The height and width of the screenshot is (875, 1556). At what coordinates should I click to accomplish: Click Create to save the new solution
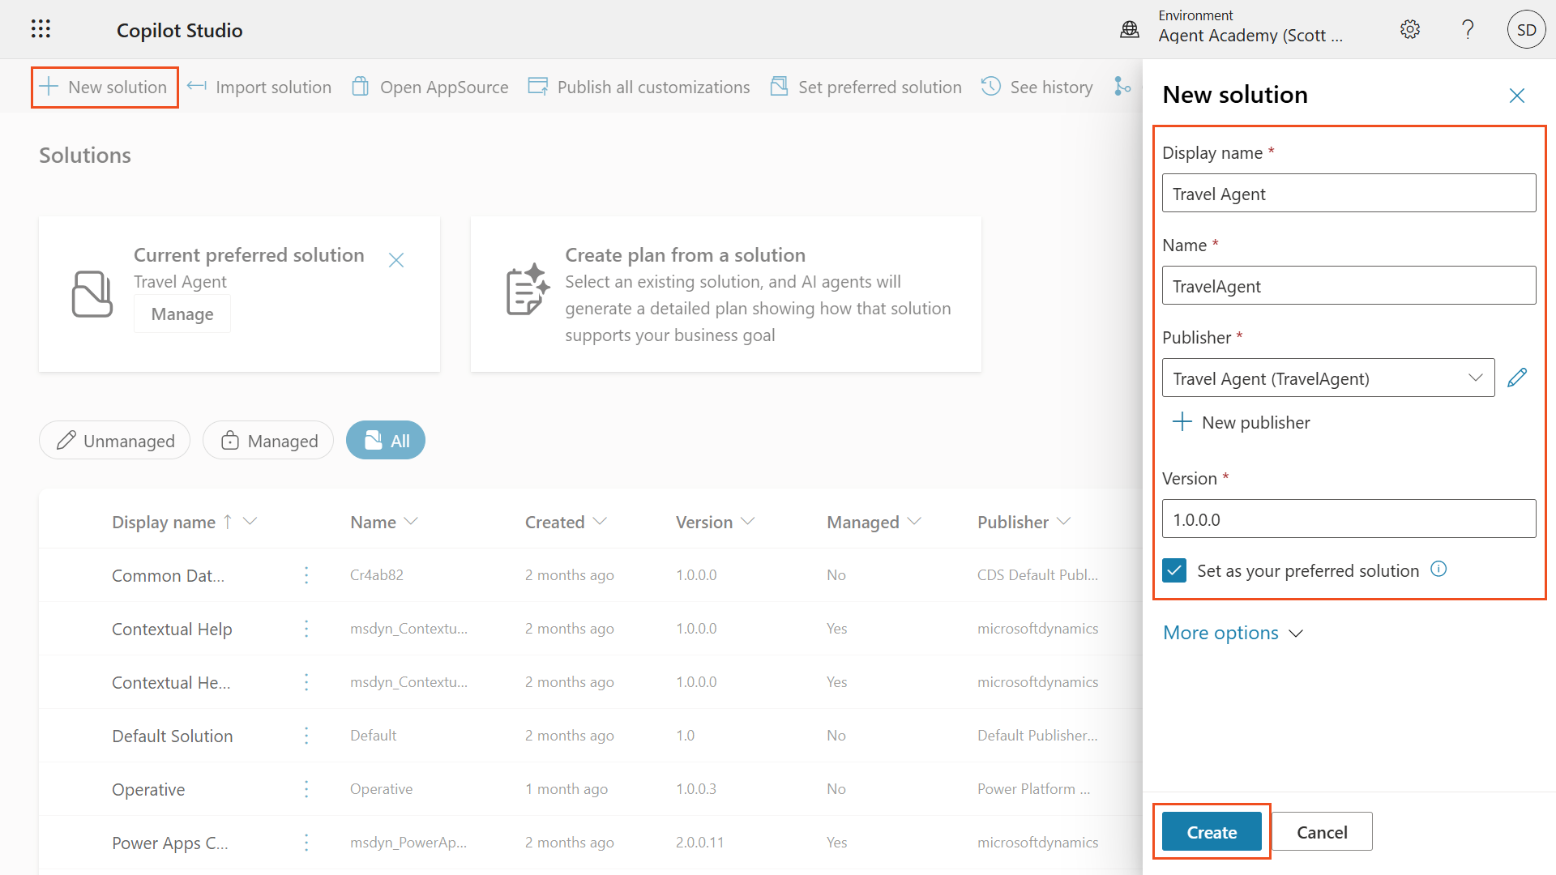click(1211, 831)
